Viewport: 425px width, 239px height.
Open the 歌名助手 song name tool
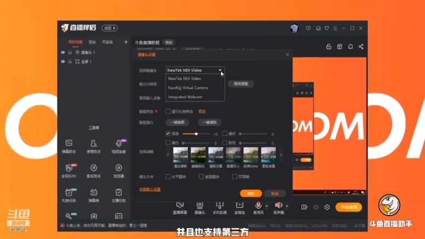point(93,171)
